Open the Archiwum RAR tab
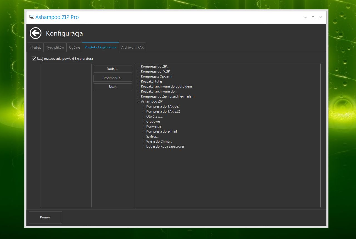 coord(132,48)
